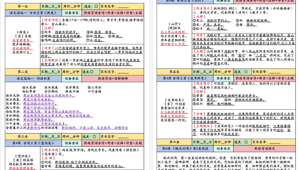Click annotation ⑦立 站立
This screenshot has height=170, width=299.
pyautogui.click(x=95, y=40)
